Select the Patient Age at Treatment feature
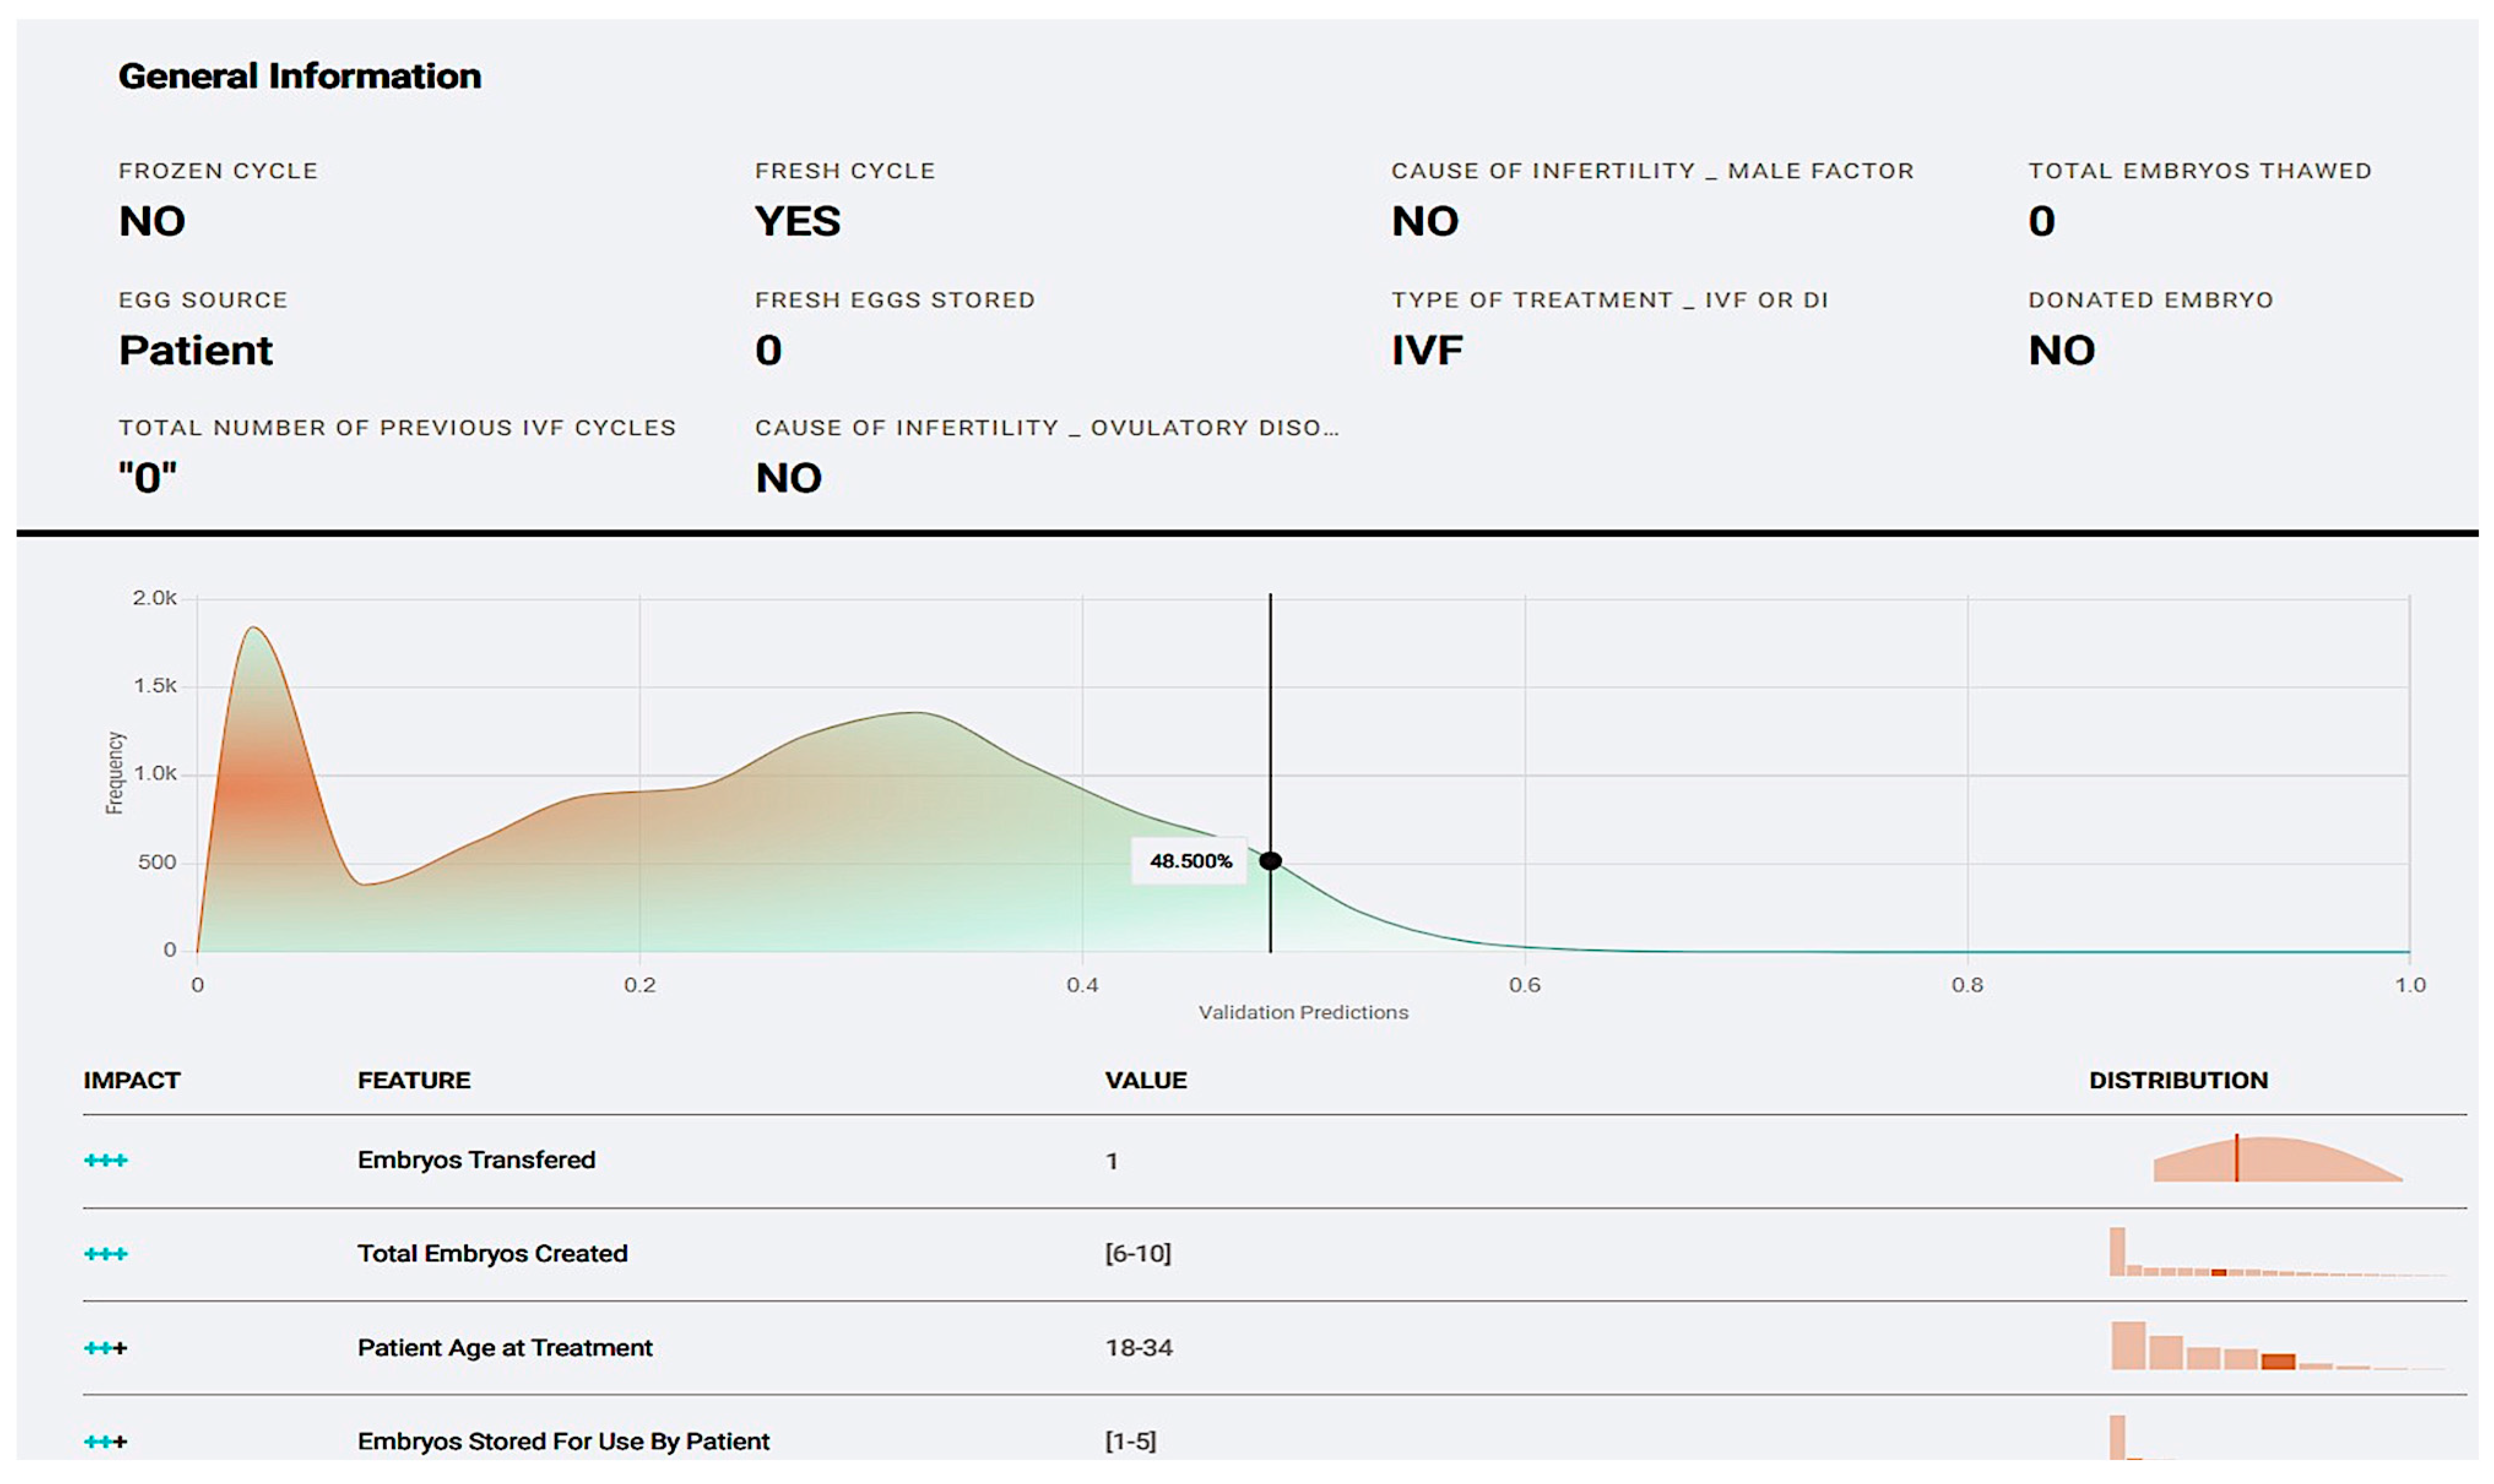Viewport: 2494px width, 1484px height. pyautogui.click(x=504, y=1347)
